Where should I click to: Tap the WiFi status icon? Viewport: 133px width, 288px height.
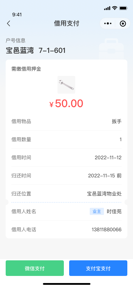(115, 8)
